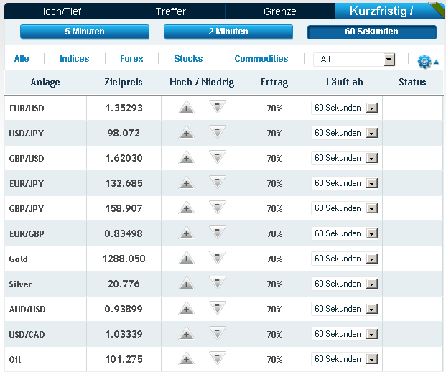Click the up arrow for Silver
Screen dimensions: 446x372
(187, 283)
